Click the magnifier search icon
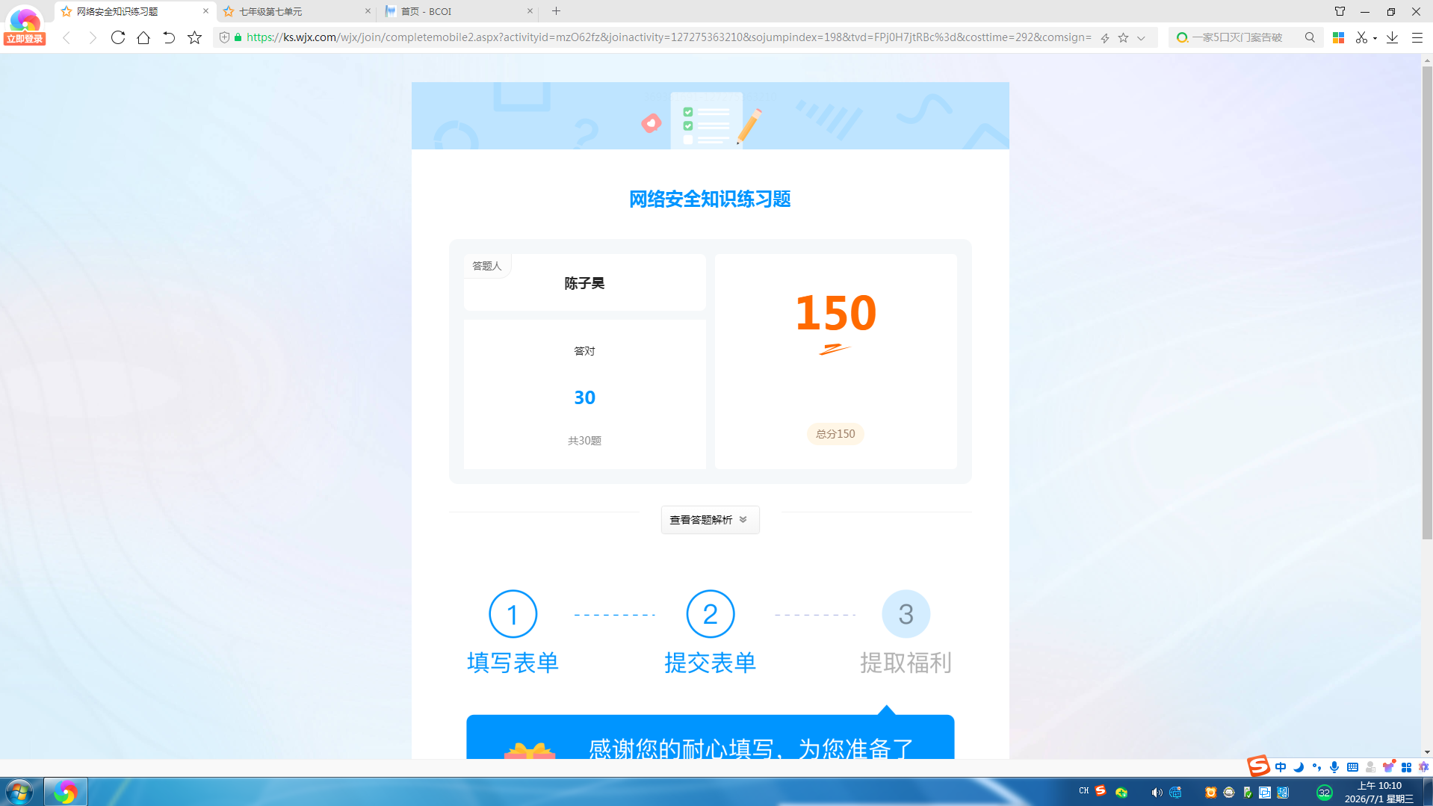The height and width of the screenshot is (806, 1433). [1310, 37]
